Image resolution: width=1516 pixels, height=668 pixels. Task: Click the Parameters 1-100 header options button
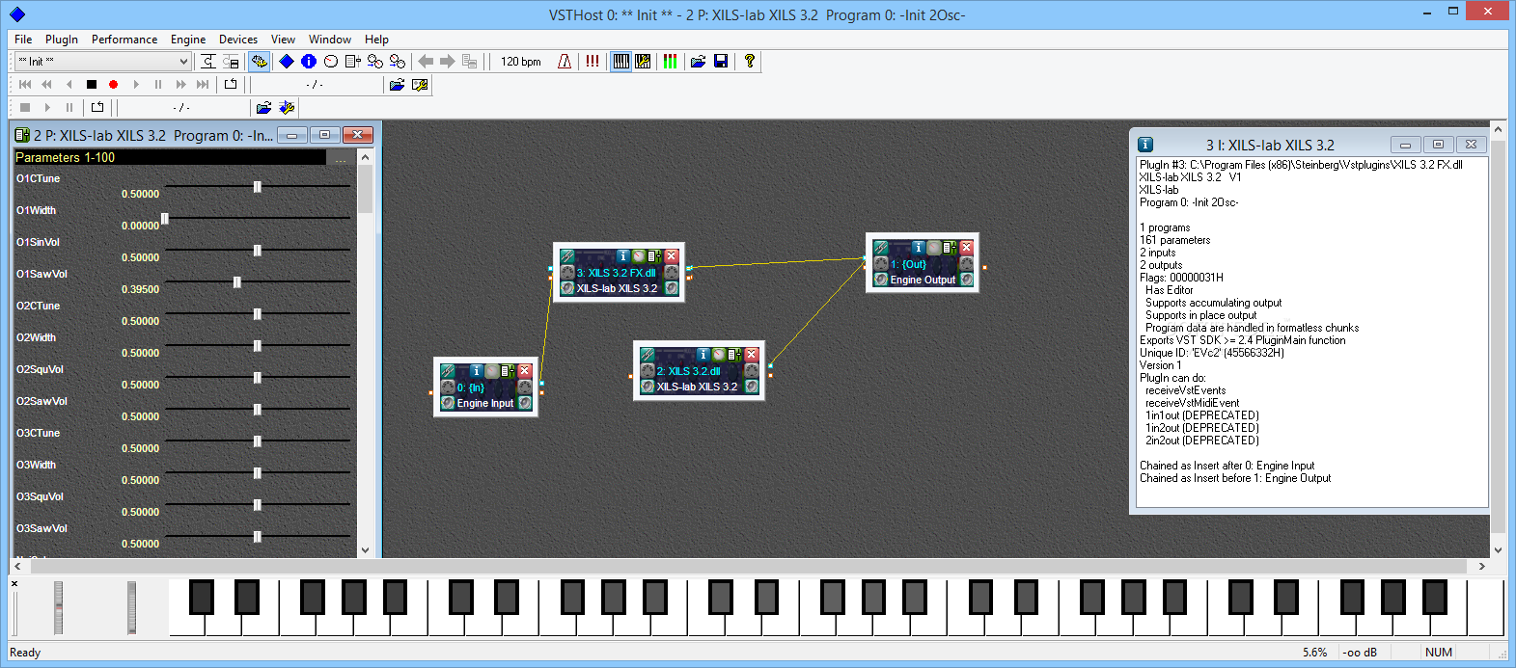pos(340,157)
